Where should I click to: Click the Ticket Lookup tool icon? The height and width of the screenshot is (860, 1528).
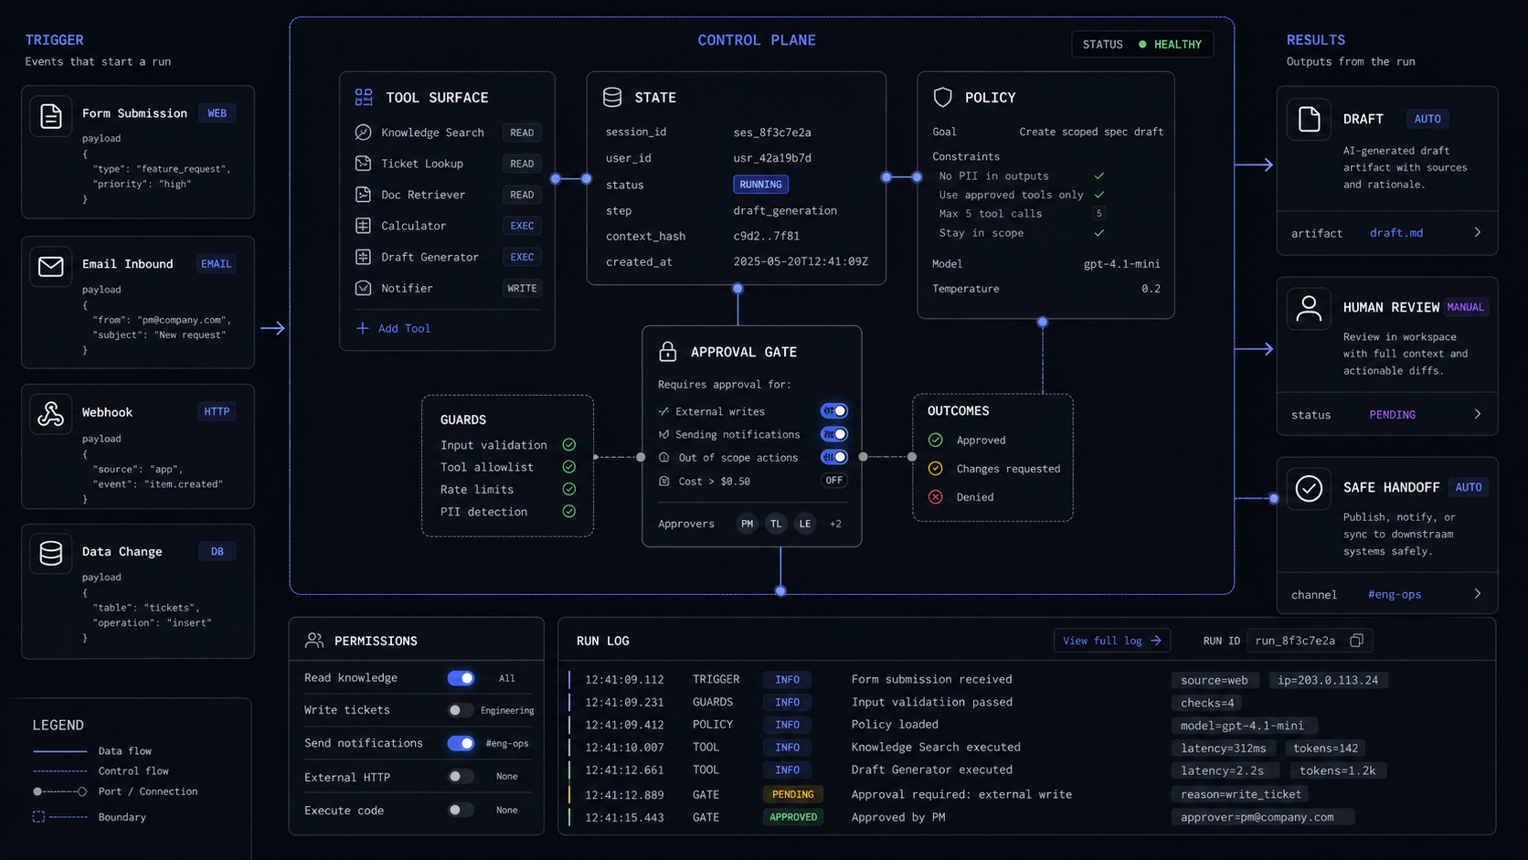pos(363,164)
